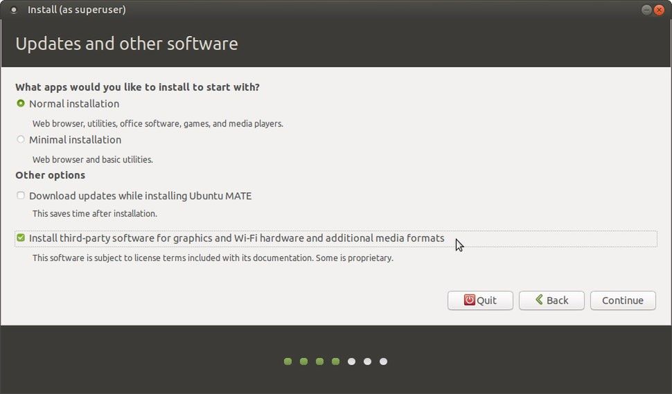Minimize the Install window
Image resolution: width=672 pixels, height=394 pixels.
[x=646, y=10]
